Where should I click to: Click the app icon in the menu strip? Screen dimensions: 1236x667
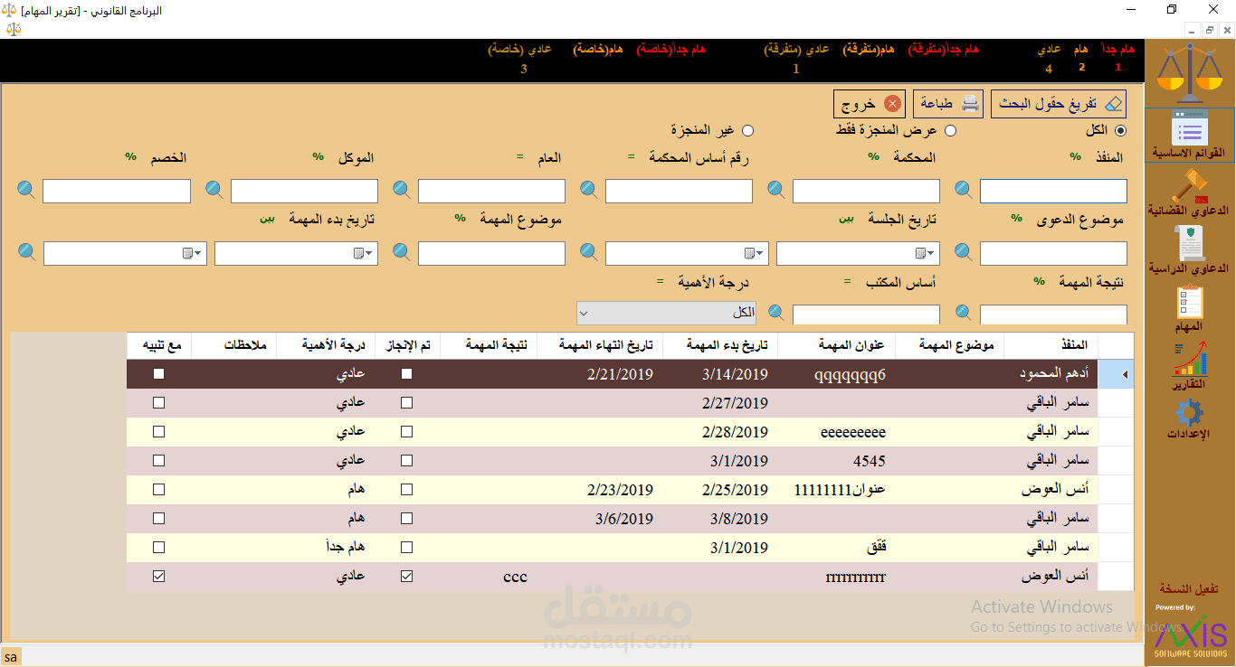[x=13, y=29]
